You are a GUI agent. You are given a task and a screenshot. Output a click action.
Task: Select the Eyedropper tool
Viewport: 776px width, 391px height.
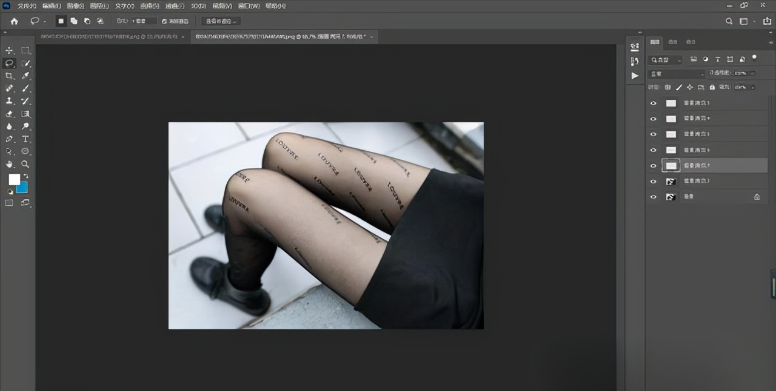pos(26,76)
